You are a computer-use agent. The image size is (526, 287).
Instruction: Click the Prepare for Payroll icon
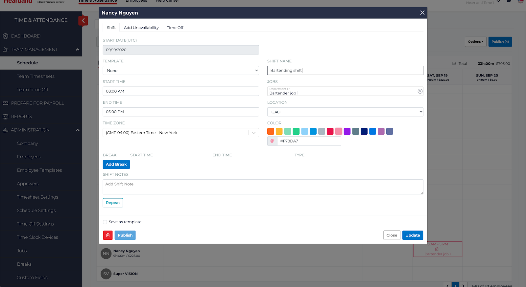[5, 103]
